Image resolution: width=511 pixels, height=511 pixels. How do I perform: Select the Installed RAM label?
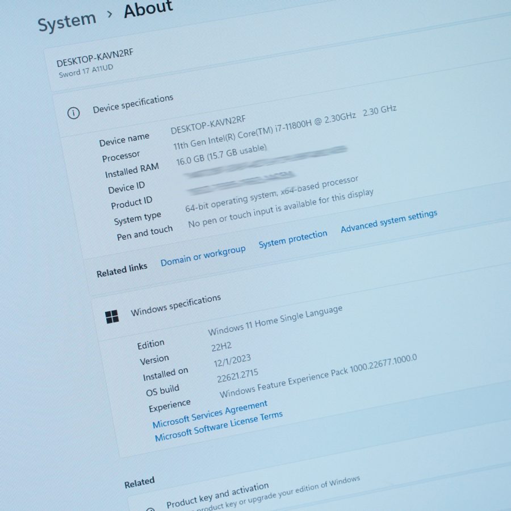click(x=132, y=170)
